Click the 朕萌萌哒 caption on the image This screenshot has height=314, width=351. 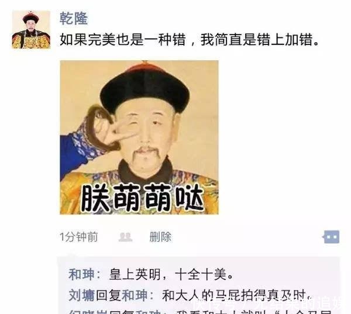[x=142, y=198]
